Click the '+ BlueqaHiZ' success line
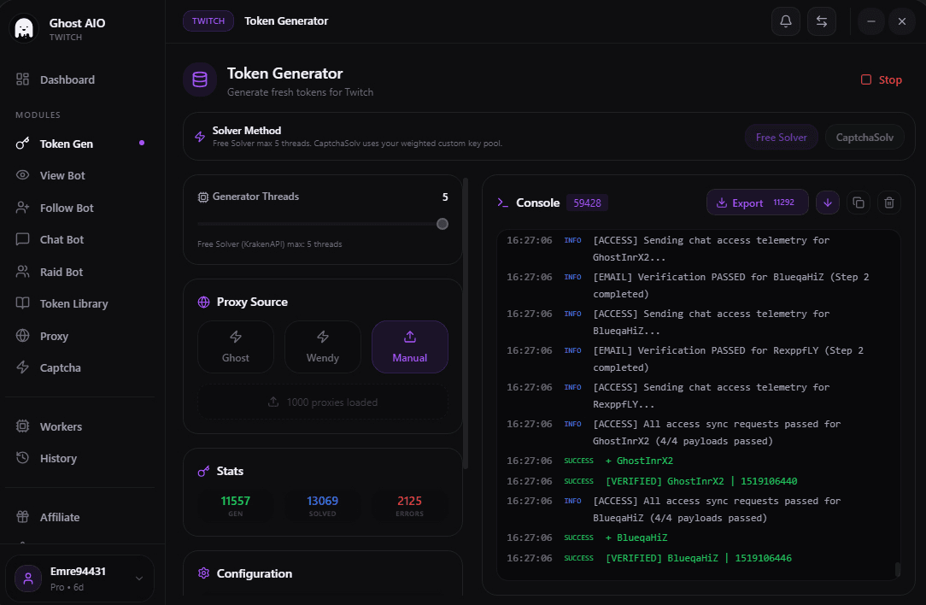The width and height of the screenshot is (926, 605). coord(636,537)
